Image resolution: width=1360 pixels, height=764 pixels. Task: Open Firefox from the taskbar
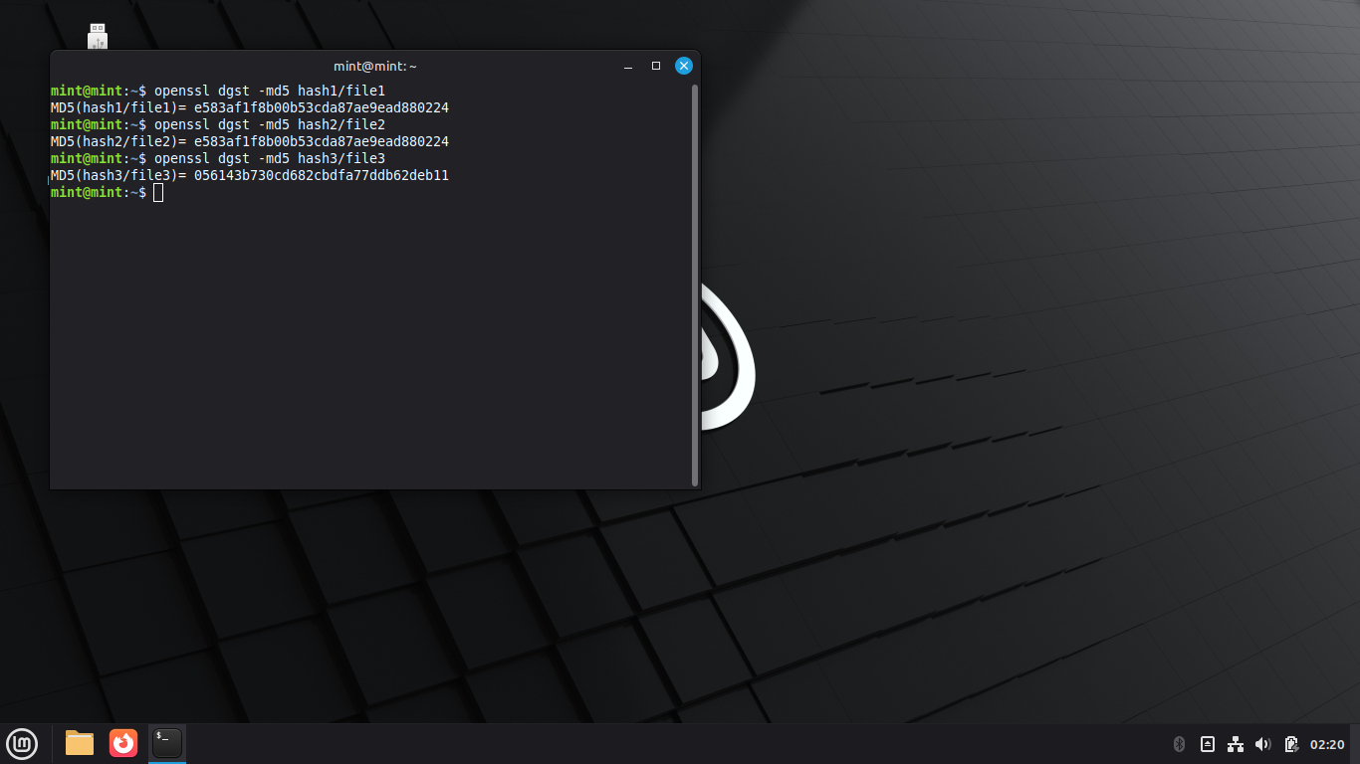[x=123, y=743]
